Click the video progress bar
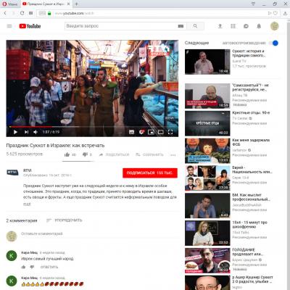 point(92,127)
